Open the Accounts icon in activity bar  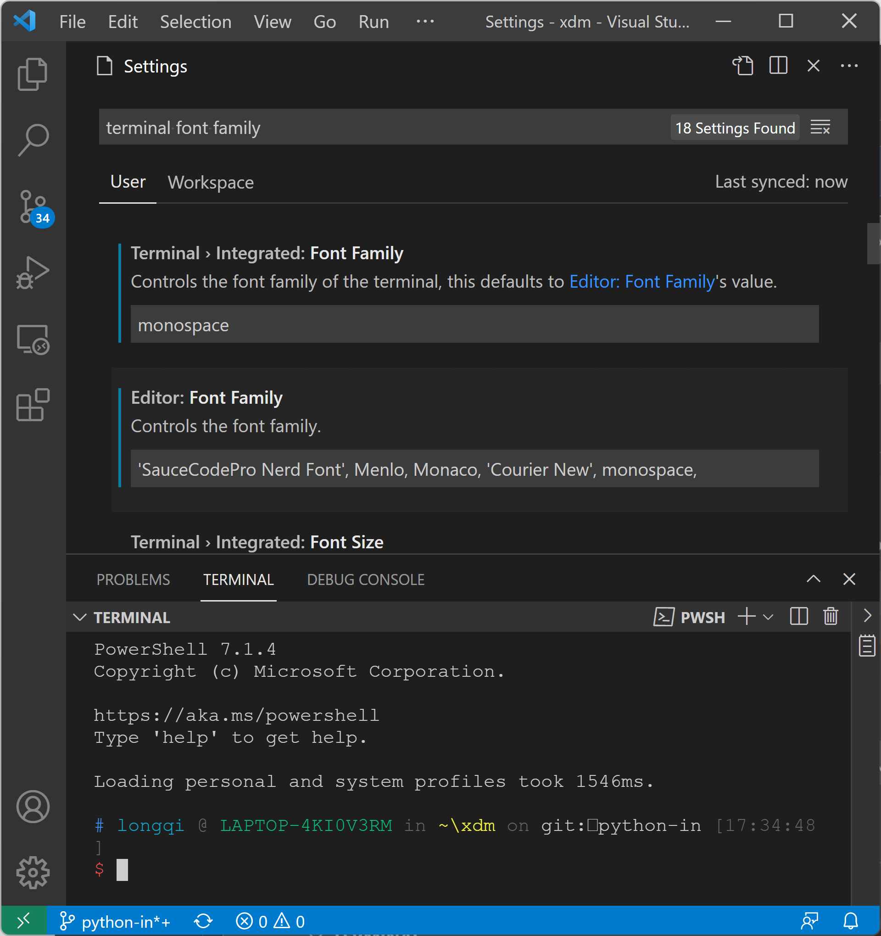pos(33,807)
